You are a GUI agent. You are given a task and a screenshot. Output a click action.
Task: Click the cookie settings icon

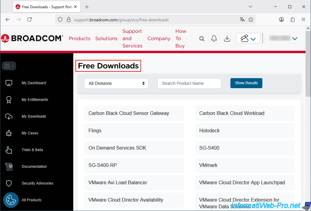tap(11, 200)
